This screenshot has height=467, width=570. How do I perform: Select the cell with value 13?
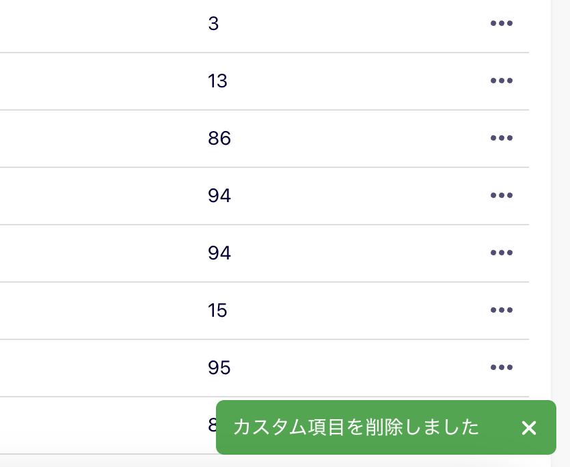(x=217, y=81)
